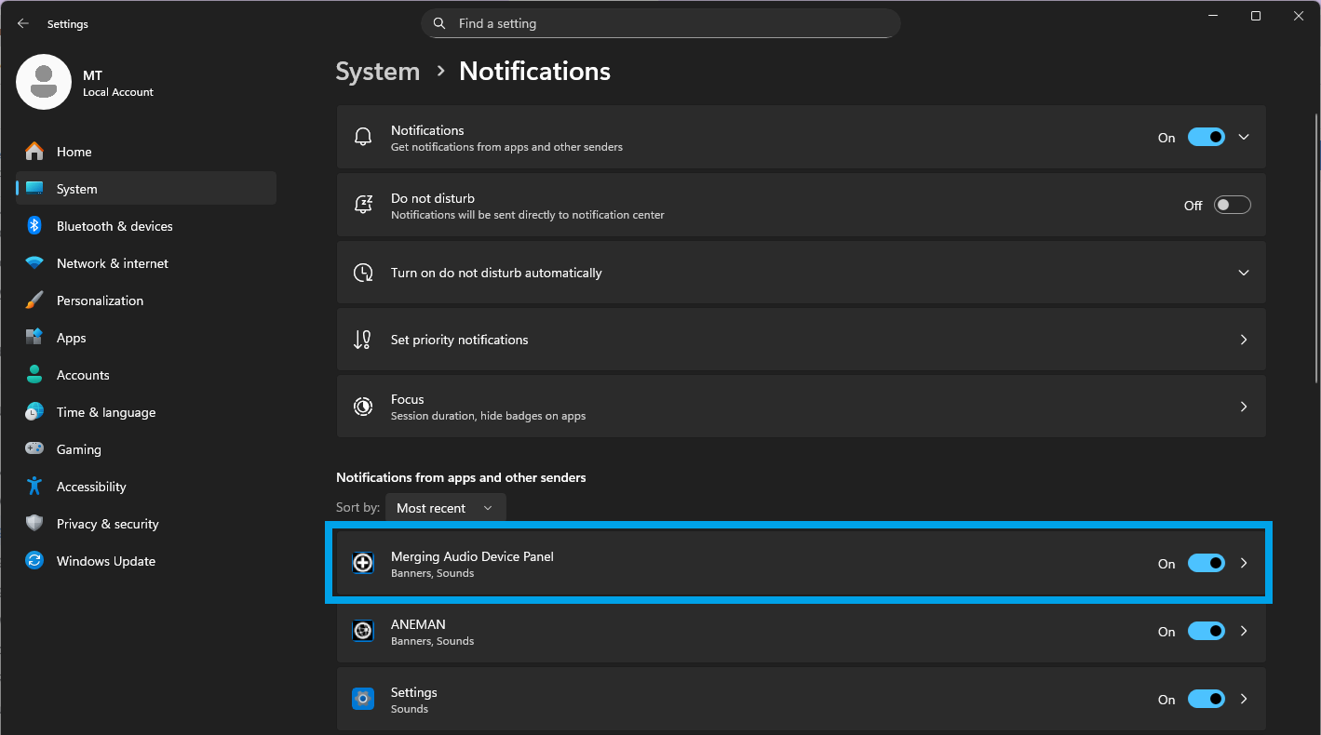Screen dimensions: 1321x735
Task: Open Merging Audio Device Panel details chevron
Action: point(1244,563)
